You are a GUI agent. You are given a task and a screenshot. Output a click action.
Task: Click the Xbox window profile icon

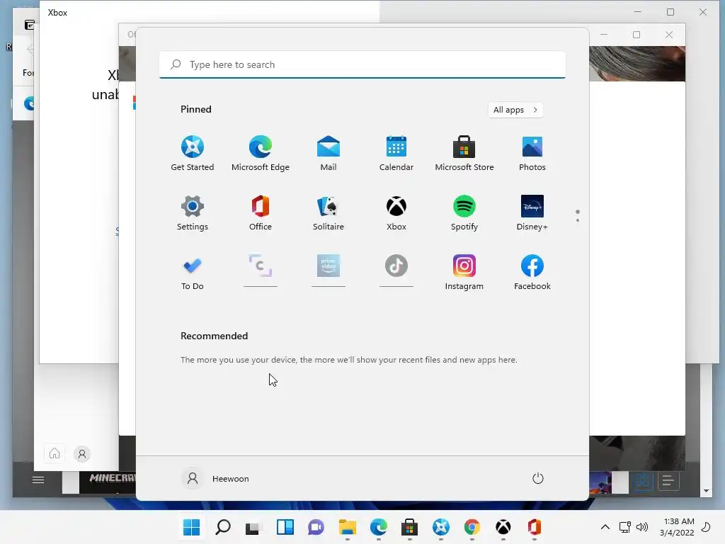point(82,454)
